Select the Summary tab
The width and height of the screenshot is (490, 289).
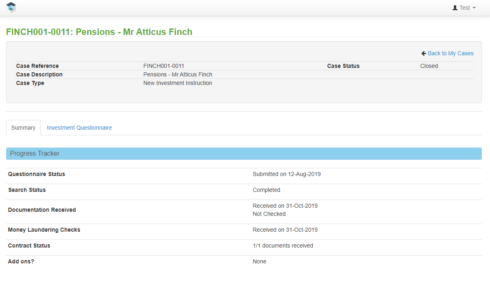23,128
